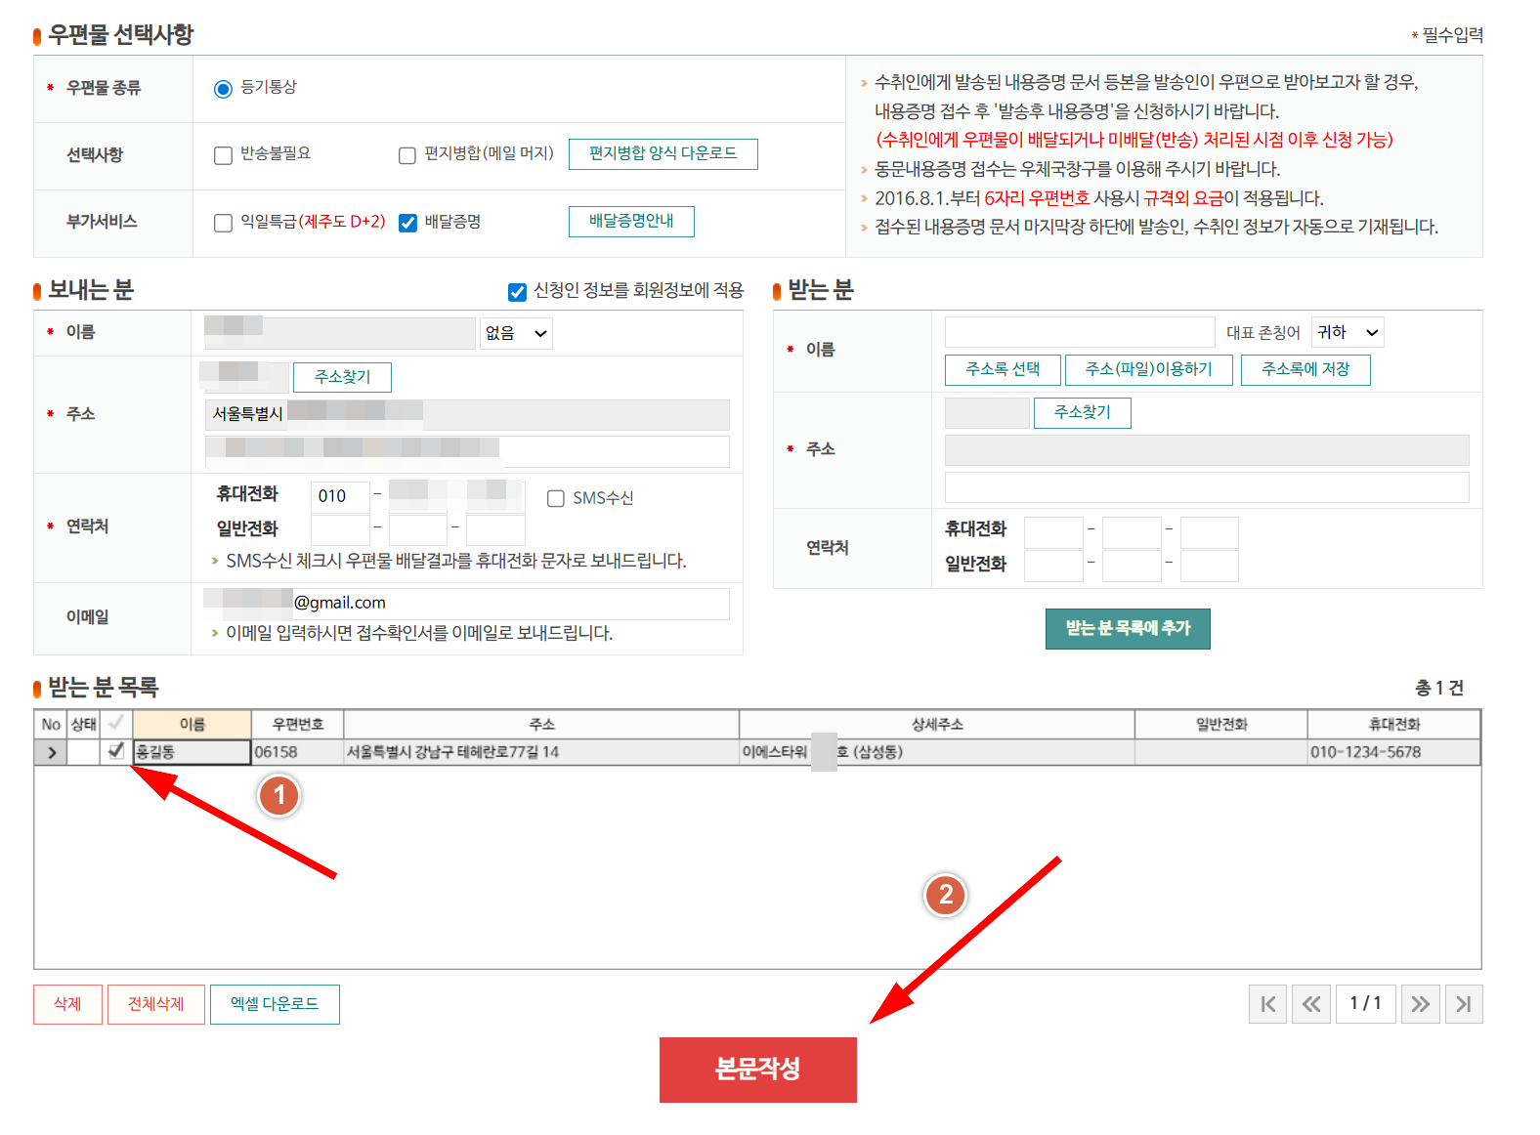The height and width of the screenshot is (1135, 1540).
Task: Click 주소록 선택 button
Action: click(x=1003, y=370)
